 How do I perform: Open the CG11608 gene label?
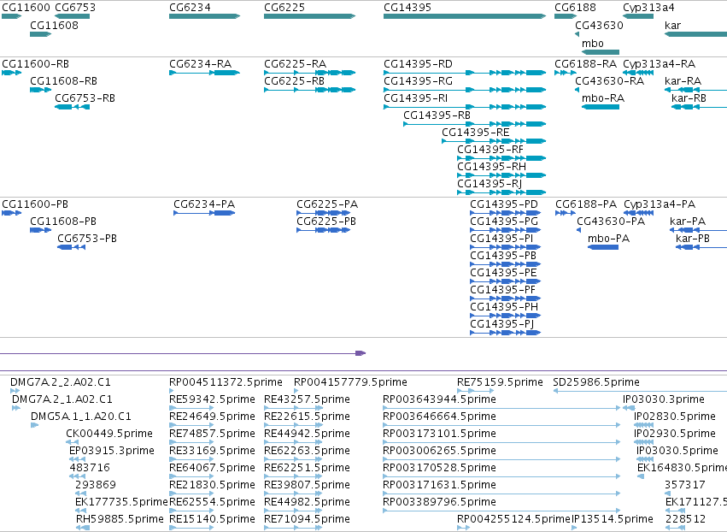[x=54, y=26]
